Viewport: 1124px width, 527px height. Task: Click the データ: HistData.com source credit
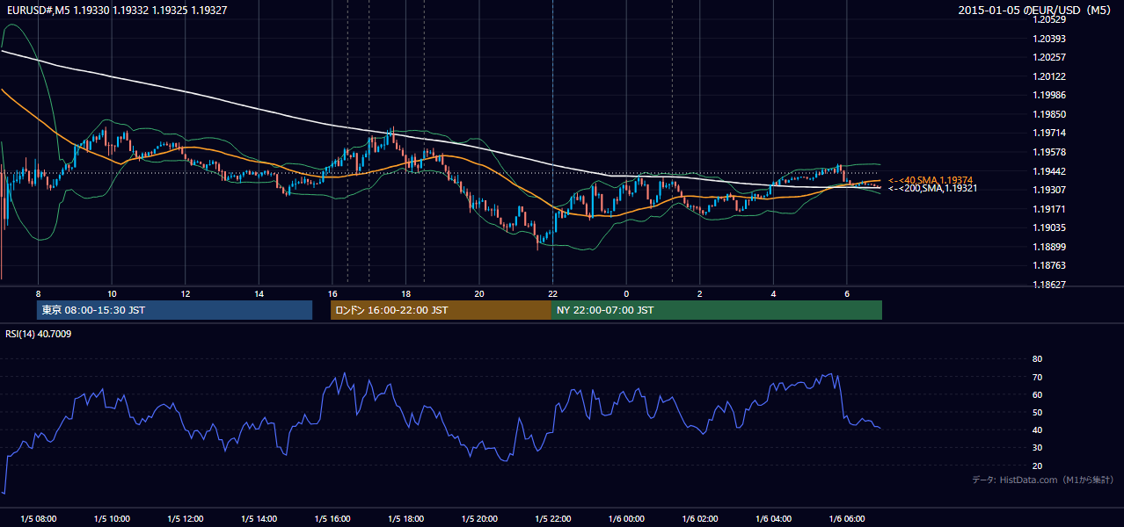[x=1042, y=480]
